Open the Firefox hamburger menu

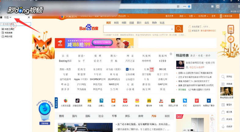click(x=239, y=6)
